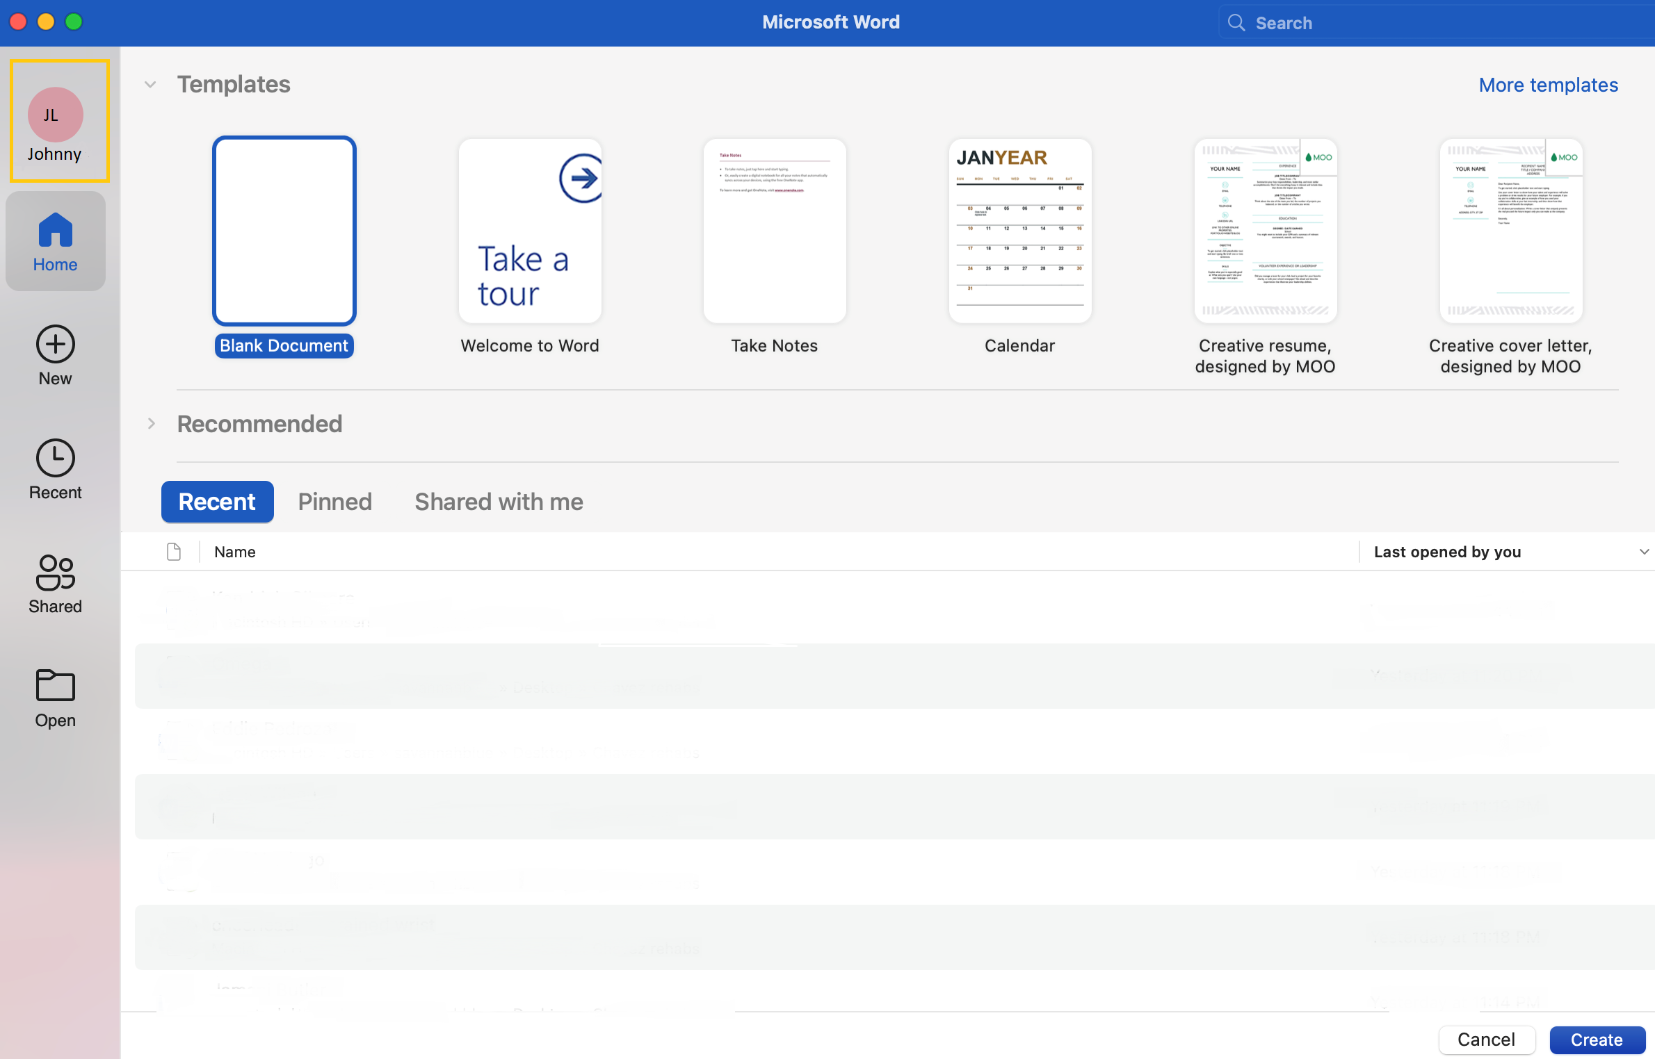The image size is (1655, 1059).
Task: Go to the Home sidebar section
Action: [x=56, y=241]
